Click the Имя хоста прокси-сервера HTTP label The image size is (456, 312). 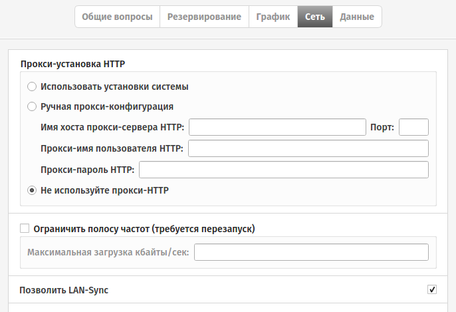pos(112,127)
